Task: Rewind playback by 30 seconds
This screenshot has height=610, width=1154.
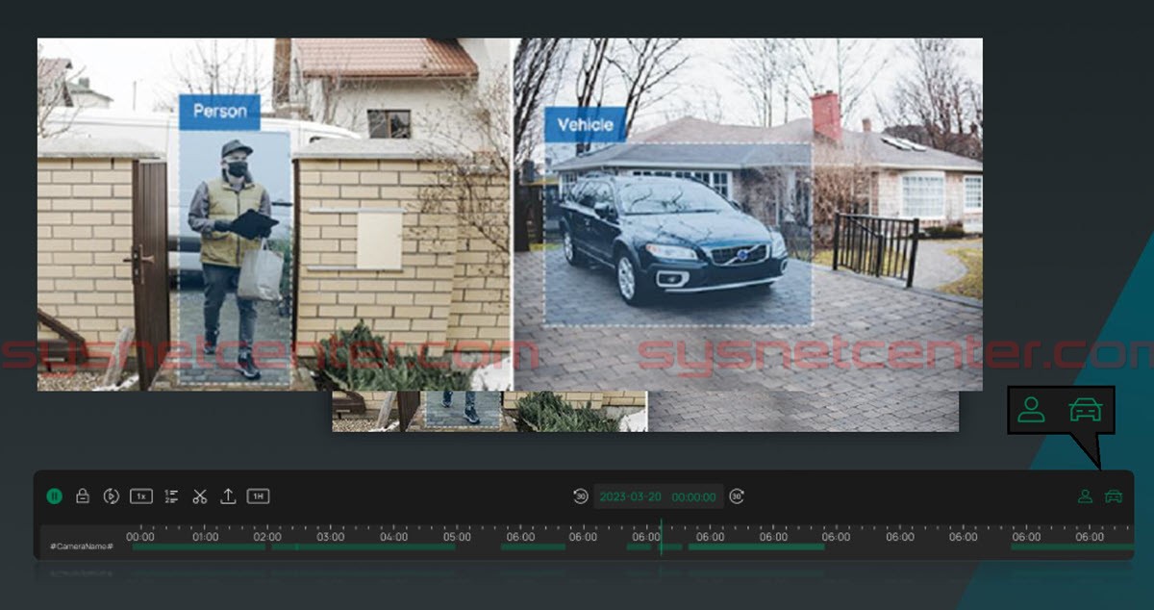Action: pyautogui.click(x=580, y=496)
